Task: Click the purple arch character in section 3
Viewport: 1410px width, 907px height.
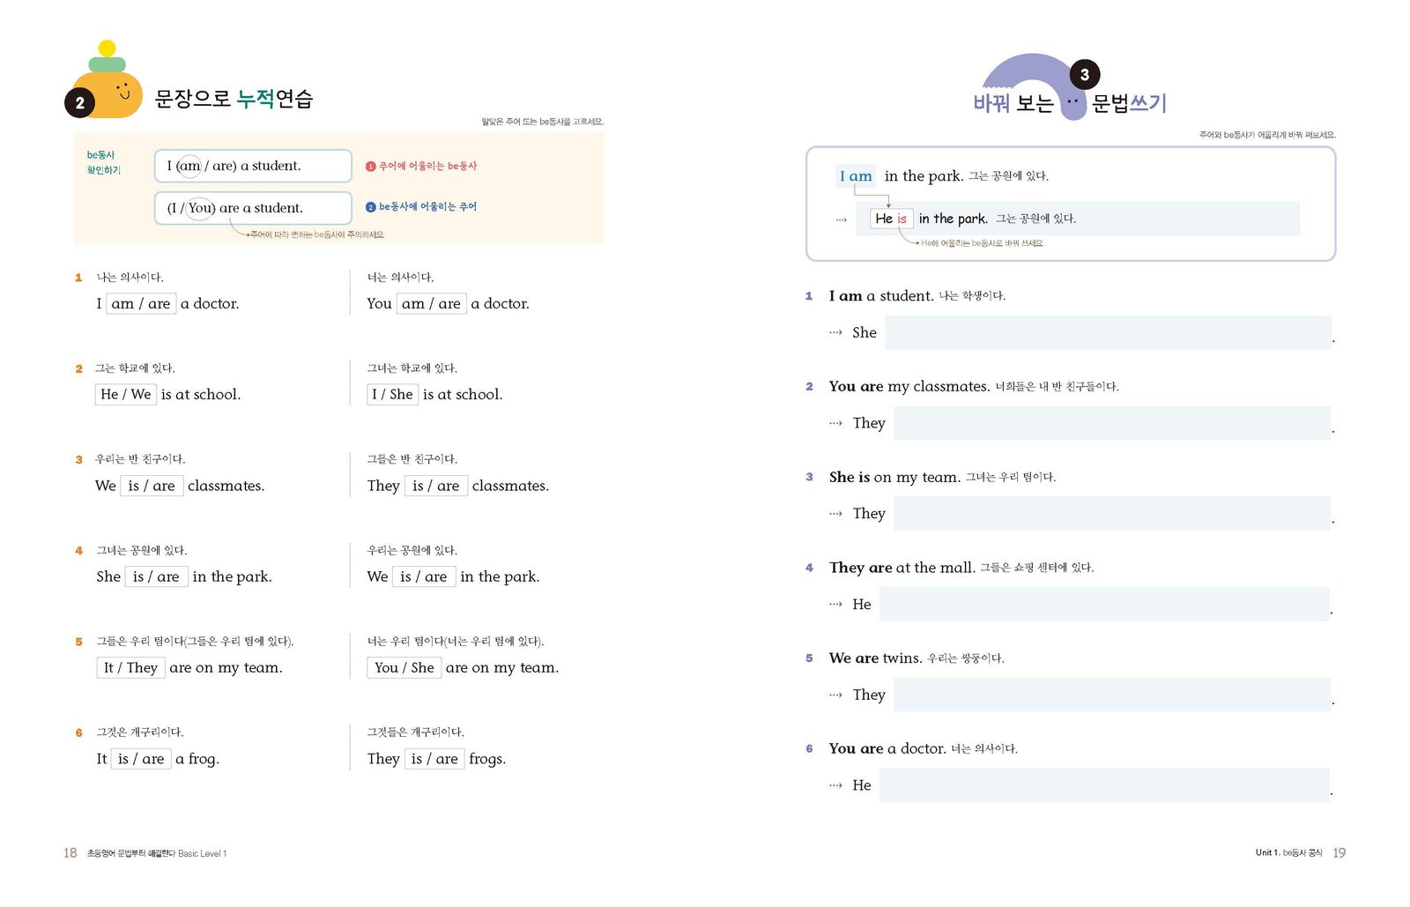Action: click(x=1035, y=86)
